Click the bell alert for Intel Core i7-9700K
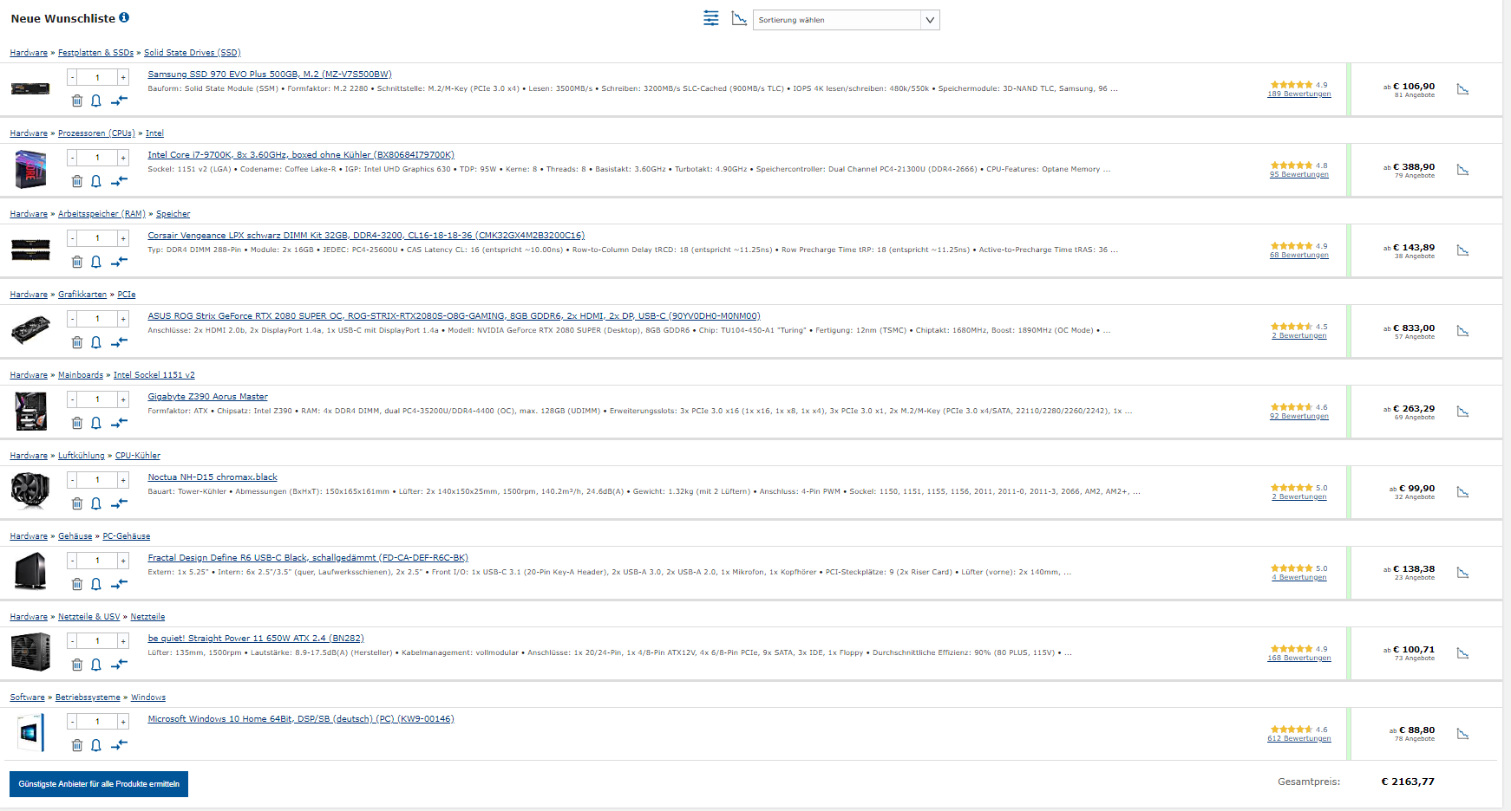Image resolution: width=1511 pixels, height=811 pixels. (x=96, y=181)
